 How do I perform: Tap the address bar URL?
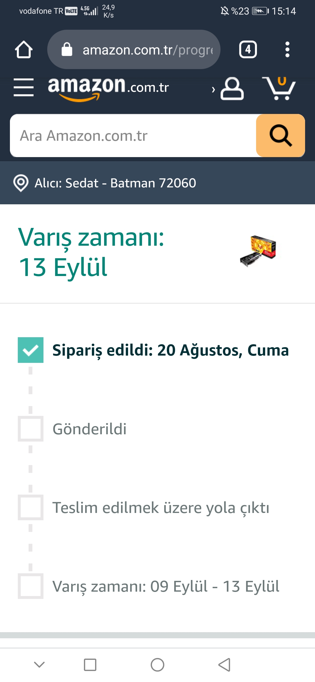148,50
